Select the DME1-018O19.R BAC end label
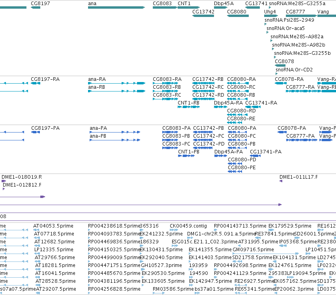 (x=22, y=177)
